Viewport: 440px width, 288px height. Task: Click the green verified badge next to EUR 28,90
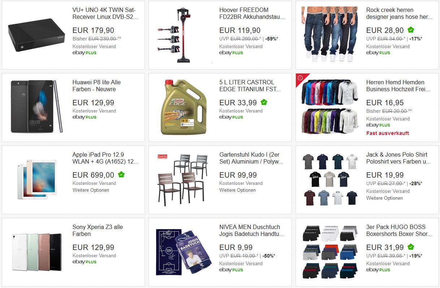pyautogui.click(x=411, y=30)
